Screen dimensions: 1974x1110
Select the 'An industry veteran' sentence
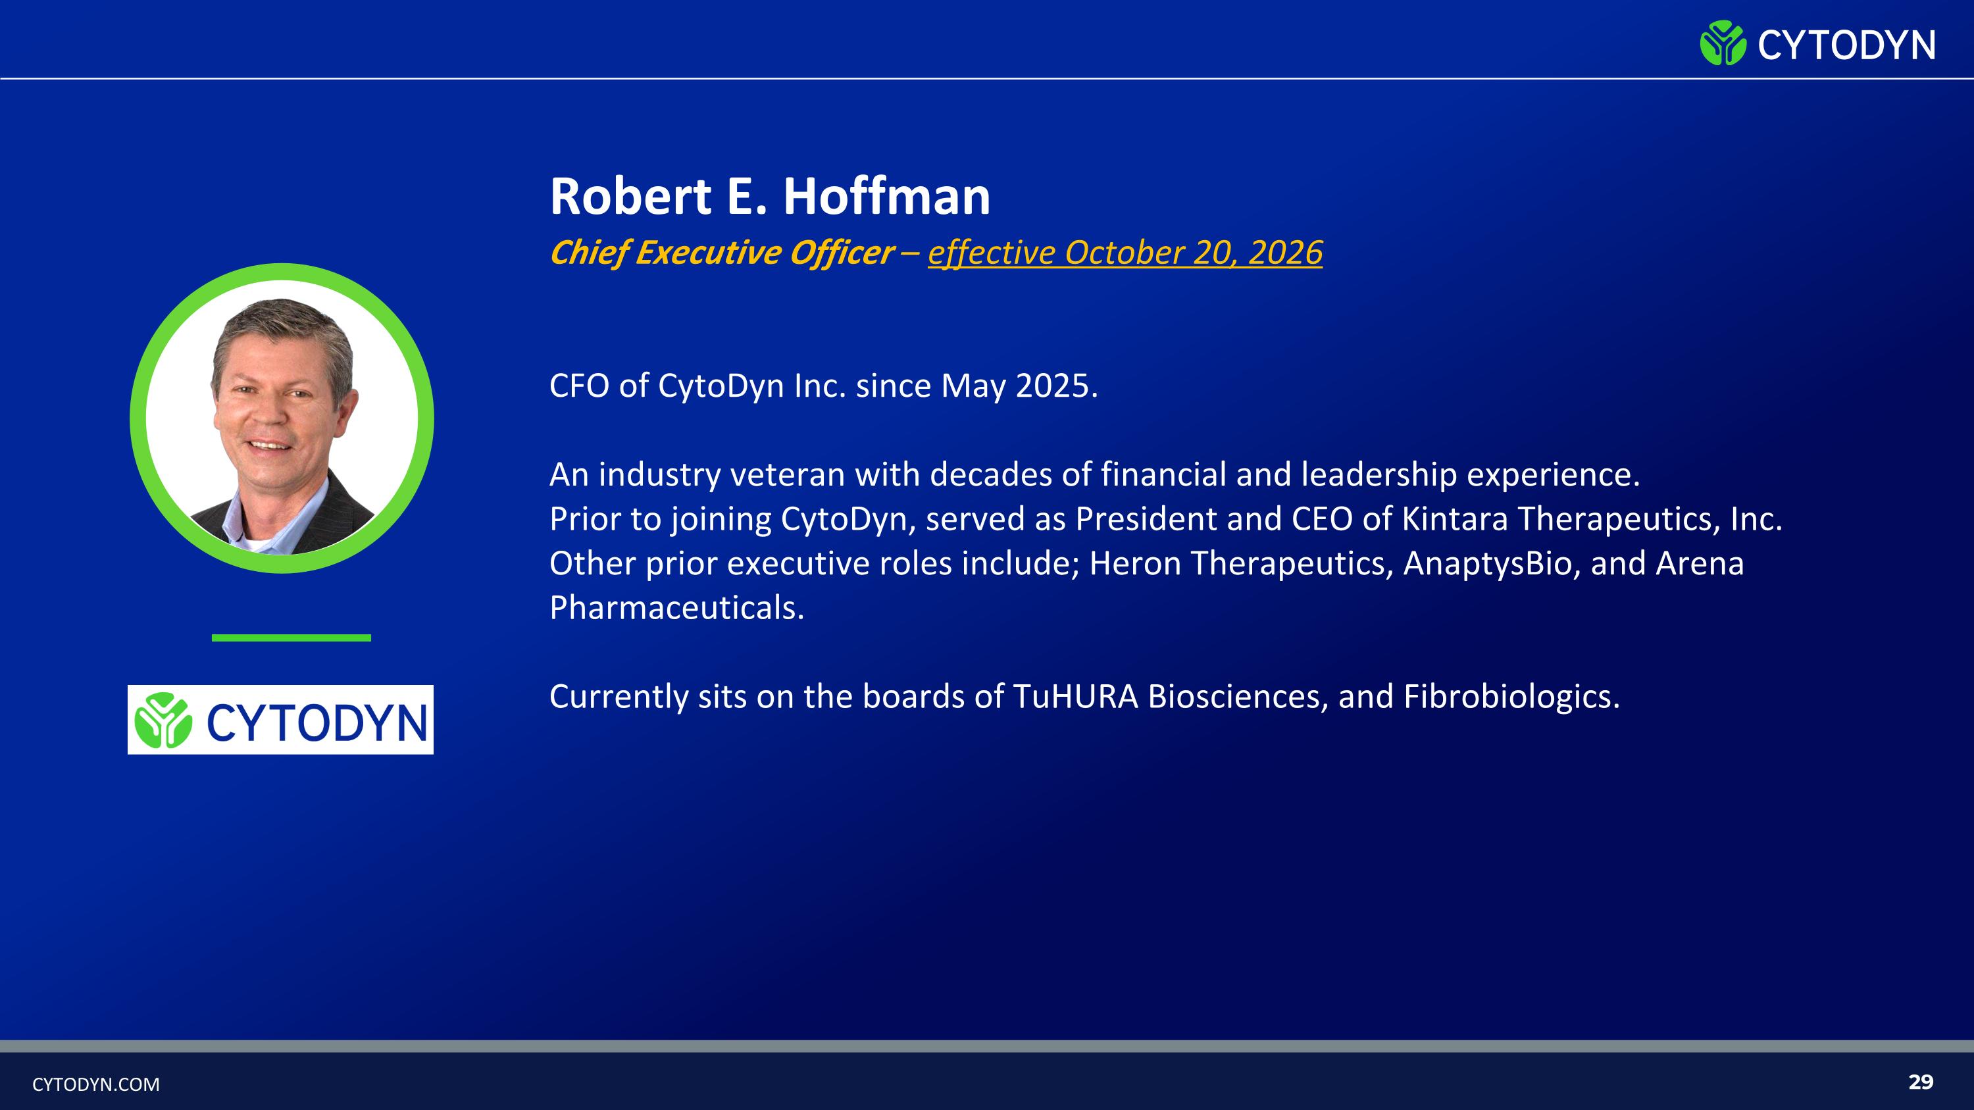tap(1095, 474)
